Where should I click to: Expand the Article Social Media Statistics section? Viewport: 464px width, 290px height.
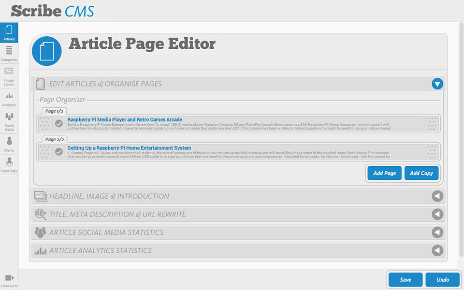coord(437,232)
